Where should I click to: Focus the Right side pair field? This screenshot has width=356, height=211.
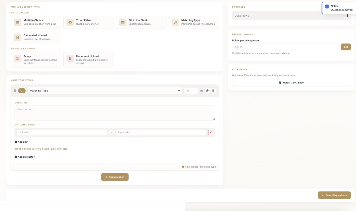point(161,132)
